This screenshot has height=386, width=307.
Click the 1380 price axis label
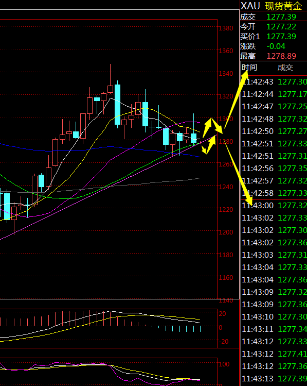(x=226, y=28)
